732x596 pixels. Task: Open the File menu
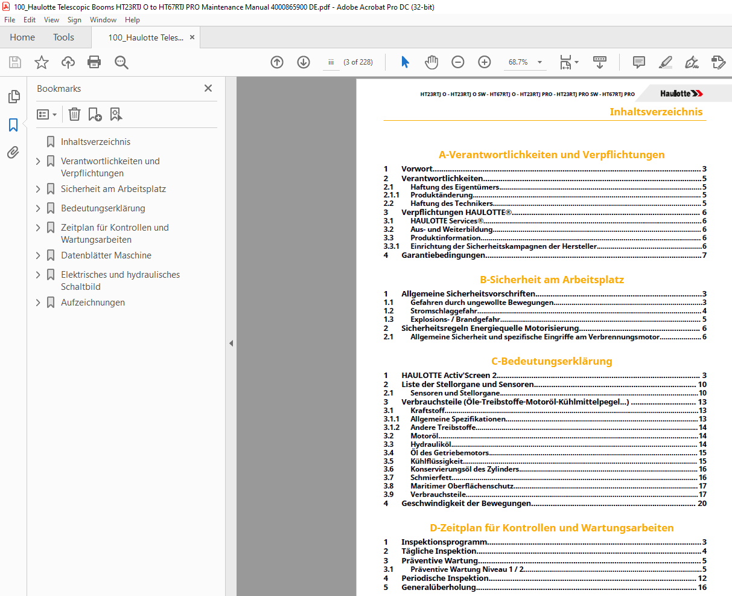[x=10, y=20]
